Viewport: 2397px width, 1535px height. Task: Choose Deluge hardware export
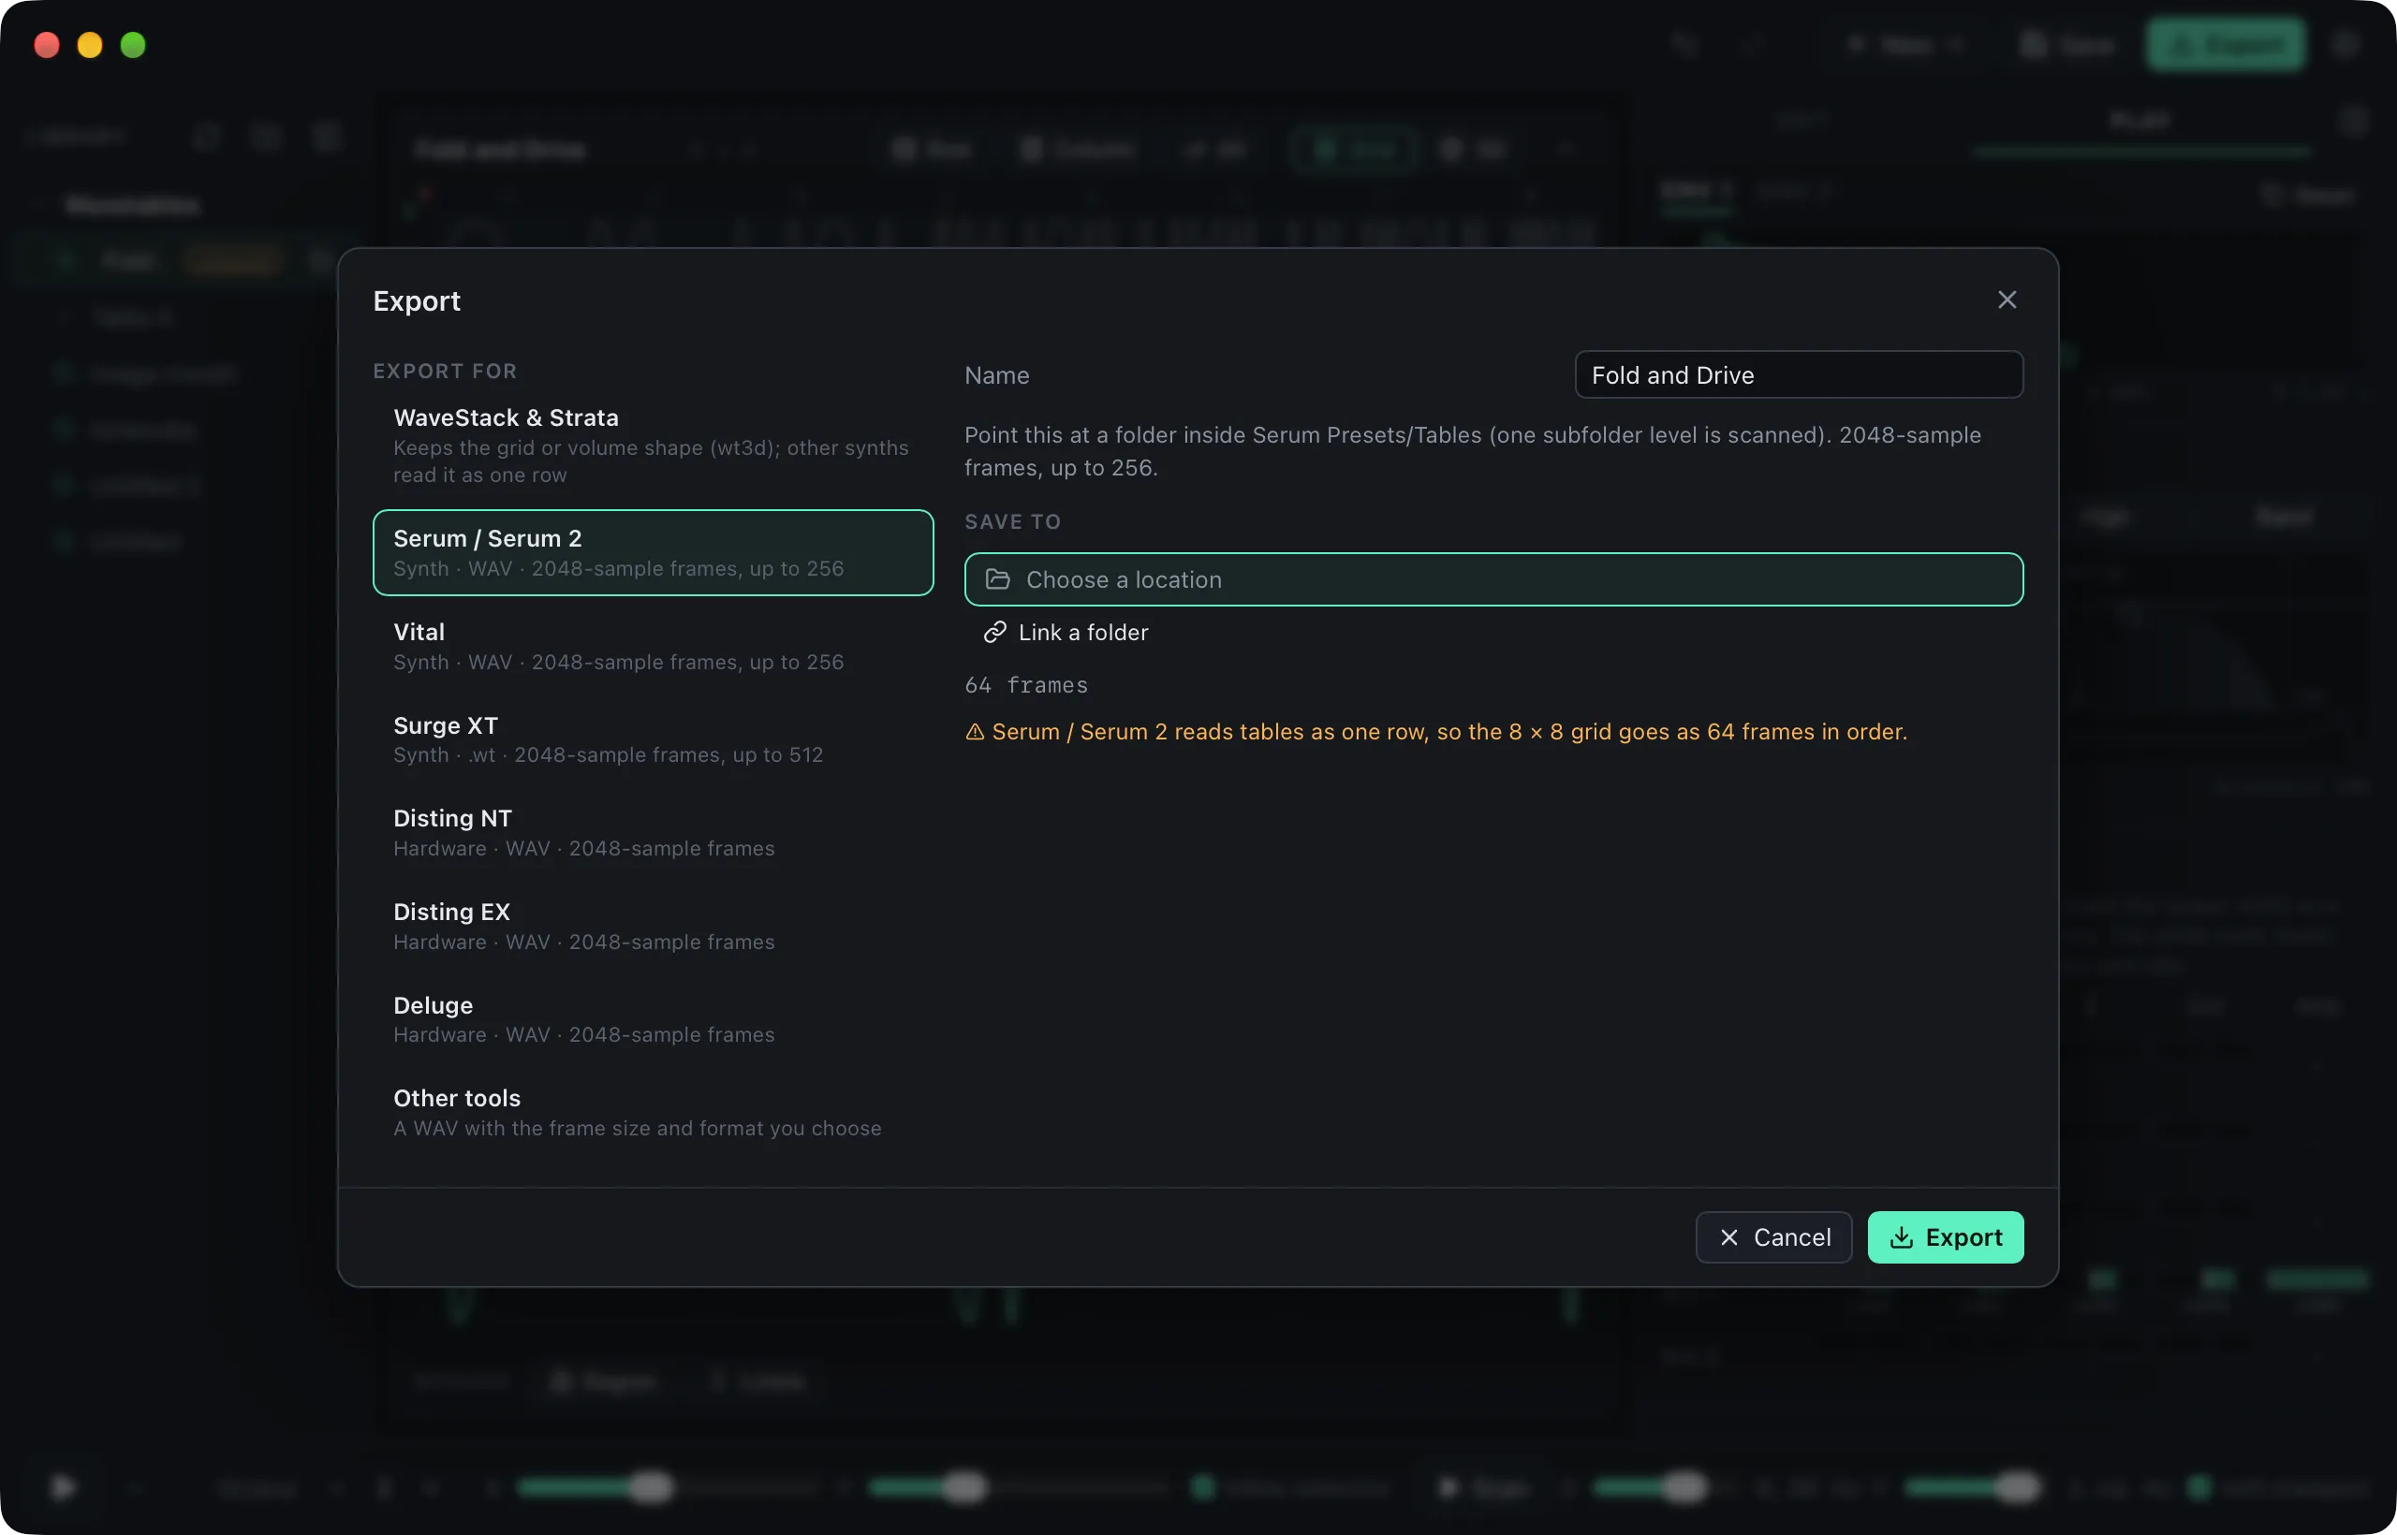pos(654,1018)
